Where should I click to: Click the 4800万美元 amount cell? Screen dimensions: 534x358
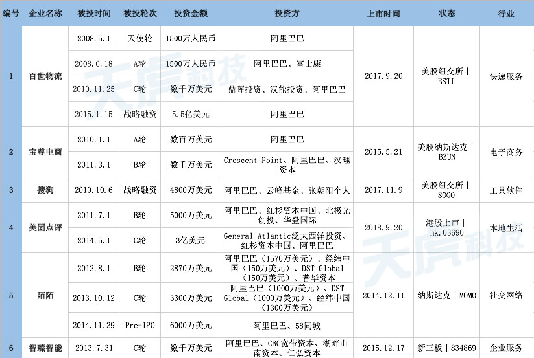pyautogui.click(x=191, y=190)
